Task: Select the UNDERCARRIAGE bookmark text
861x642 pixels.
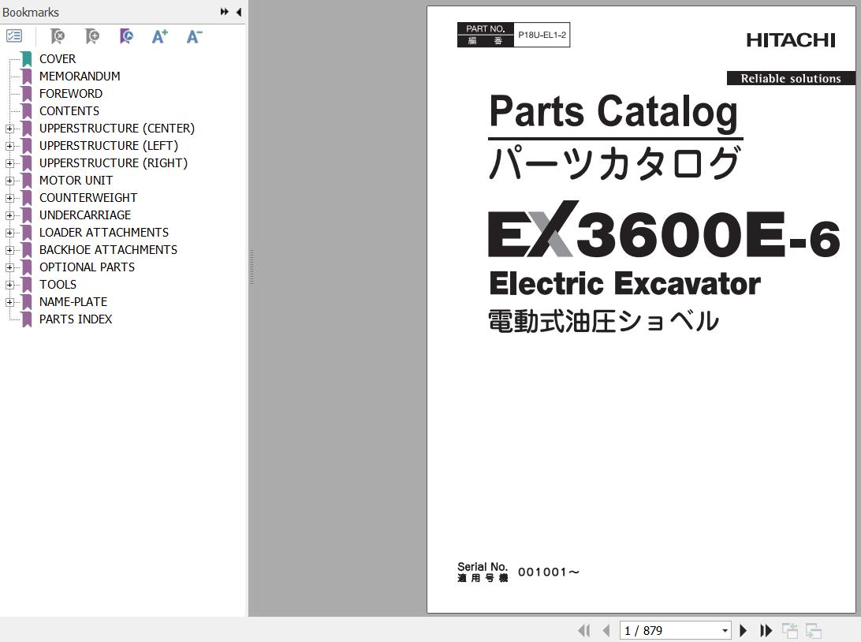Action: 85,215
